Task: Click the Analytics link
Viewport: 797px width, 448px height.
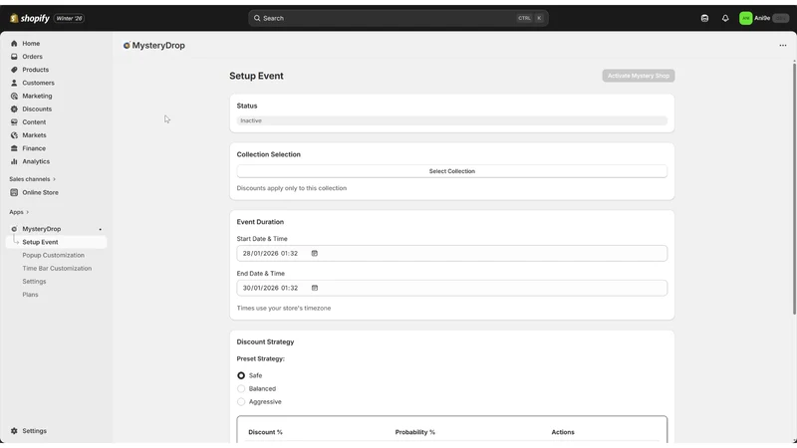Action: (x=36, y=161)
